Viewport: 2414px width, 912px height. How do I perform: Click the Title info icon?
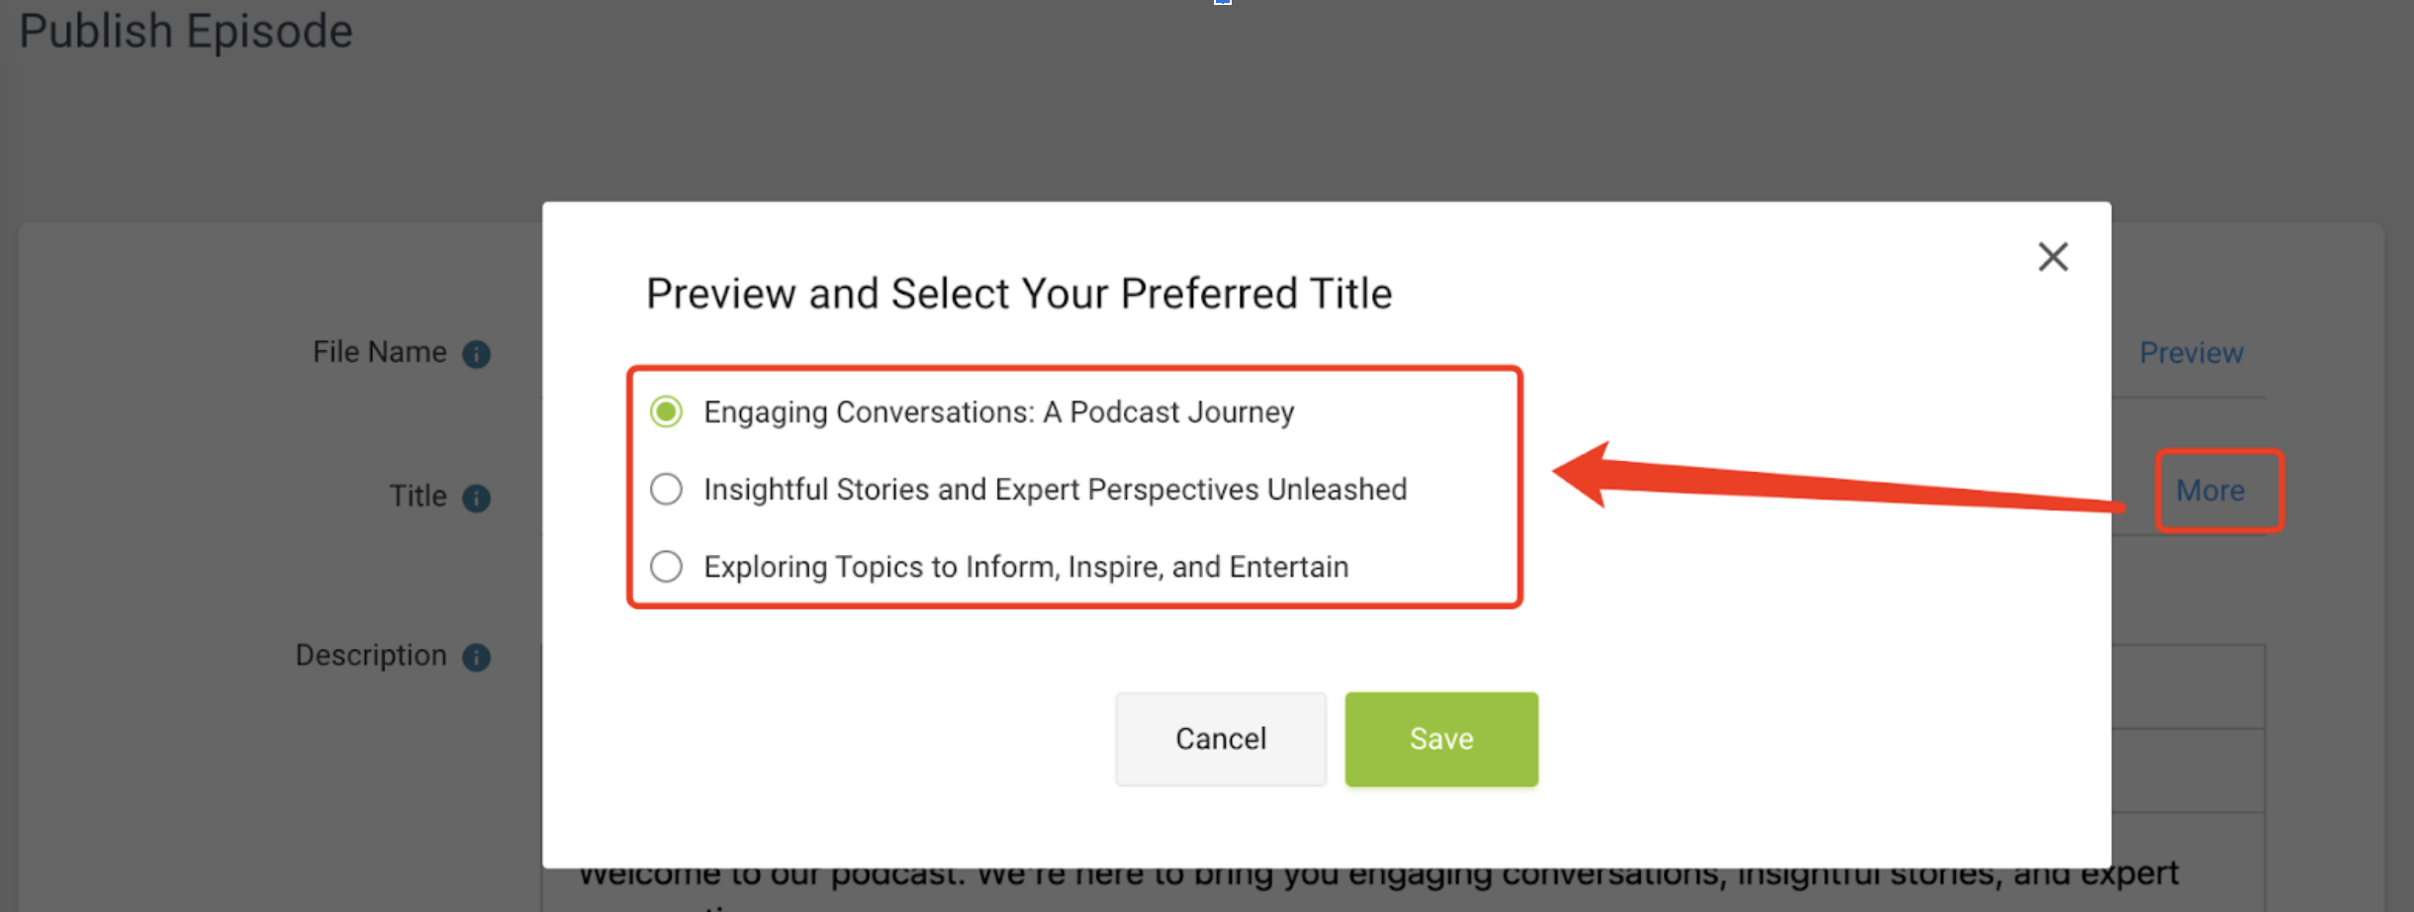(477, 498)
